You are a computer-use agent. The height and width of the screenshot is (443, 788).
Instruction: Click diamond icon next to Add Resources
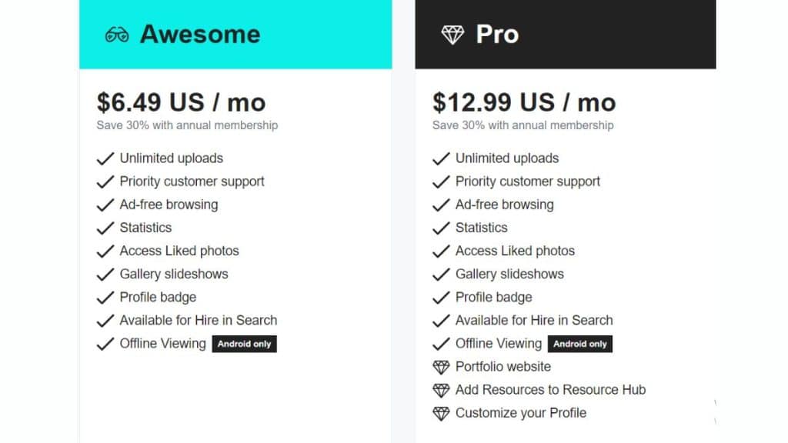441,390
